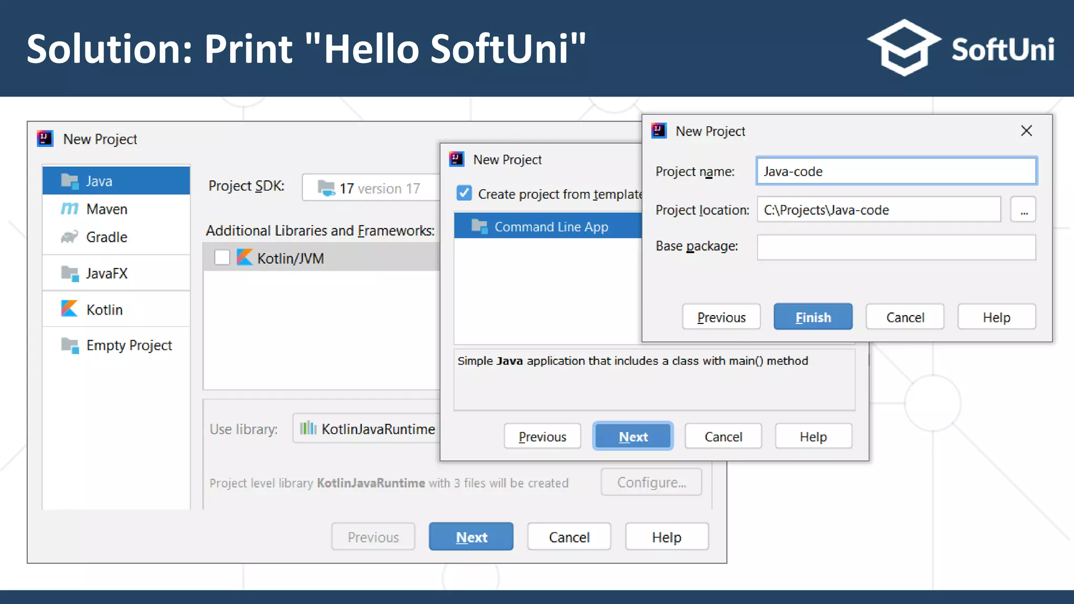Click the KotlinJavaRuntime library icon
Image resolution: width=1074 pixels, height=604 pixels.
[x=308, y=428]
